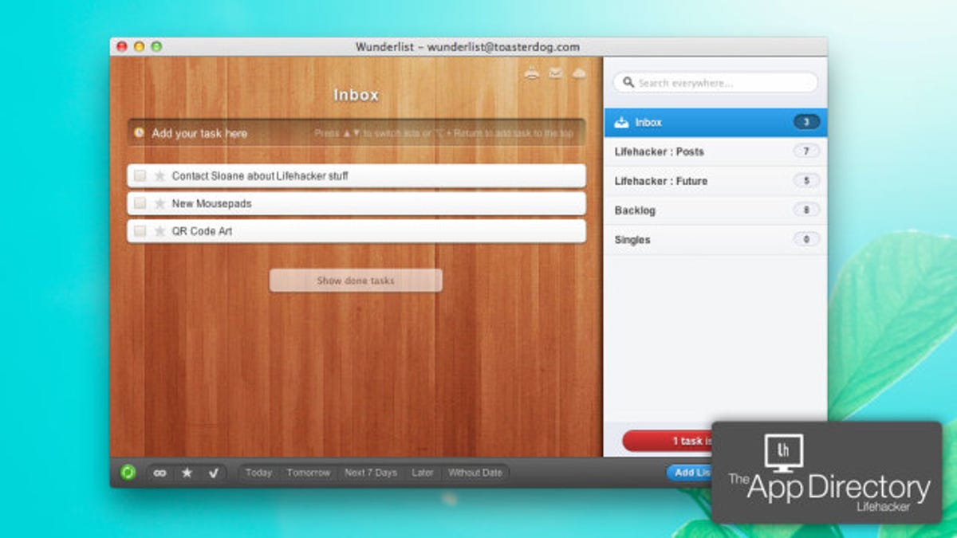957x538 pixels.
Task: Filter done tasks with the checkmark icon
Action: click(x=213, y=473)
